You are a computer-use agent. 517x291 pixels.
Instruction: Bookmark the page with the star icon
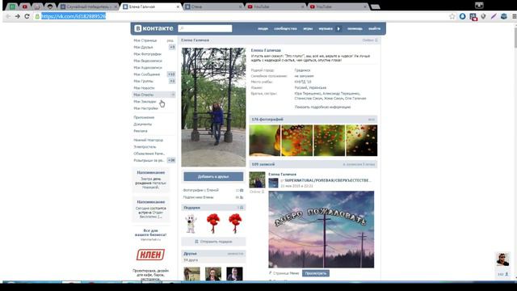click(452, 16)
